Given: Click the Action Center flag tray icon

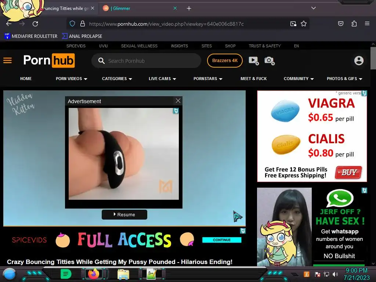Looking at the screenshot, I should 318,274.
